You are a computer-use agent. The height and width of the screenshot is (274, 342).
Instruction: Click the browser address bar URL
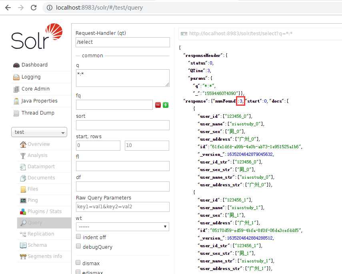click(99, 8)
